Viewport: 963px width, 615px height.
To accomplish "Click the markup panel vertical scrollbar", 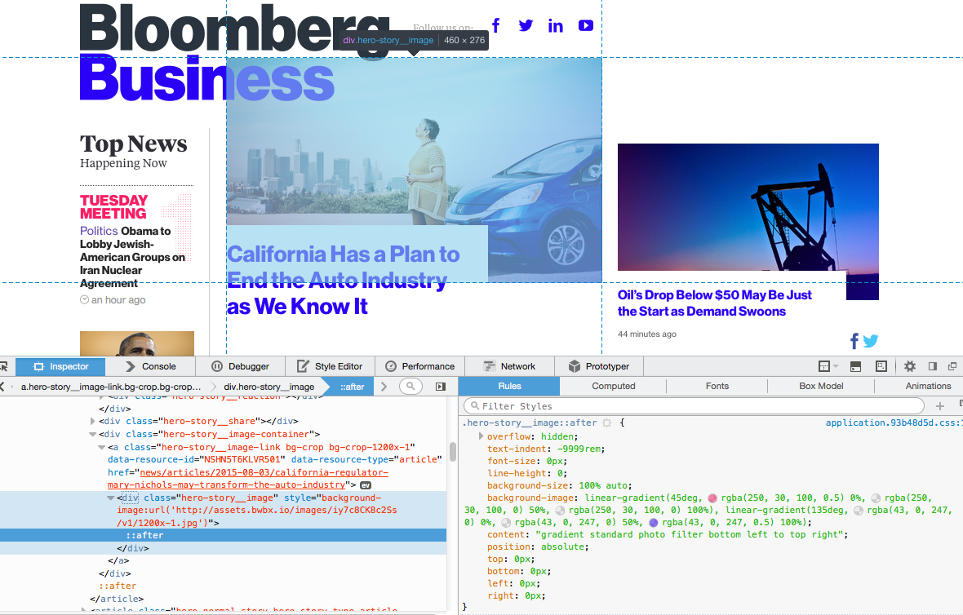I will click(x=453, y=451).
